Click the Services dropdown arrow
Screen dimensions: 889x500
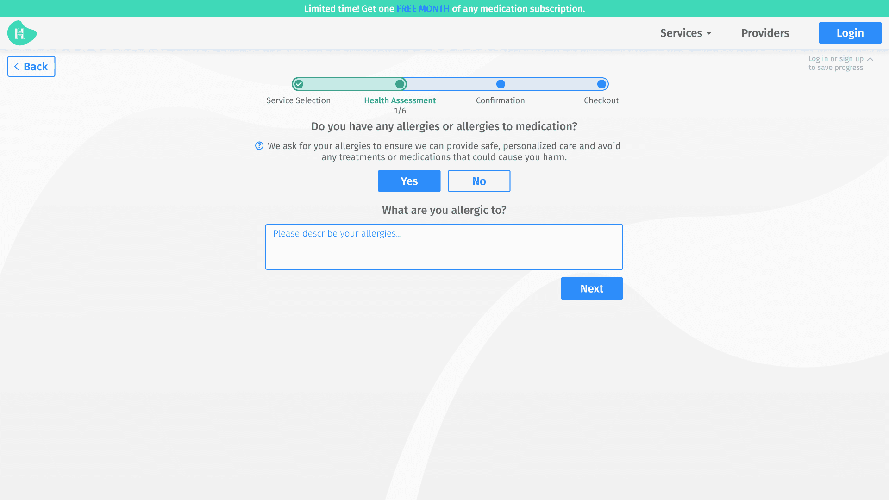point(709,33)
